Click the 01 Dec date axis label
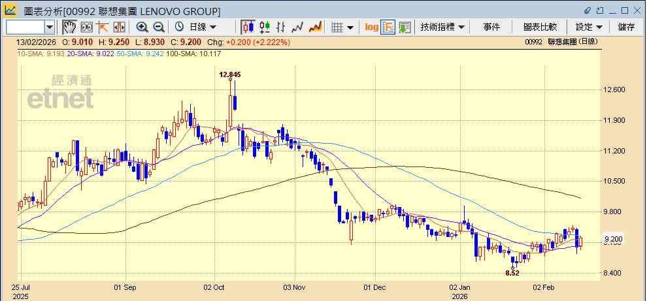Image resolution: width=647 pixels, height=301 pixels. click(x=376, y=287)
